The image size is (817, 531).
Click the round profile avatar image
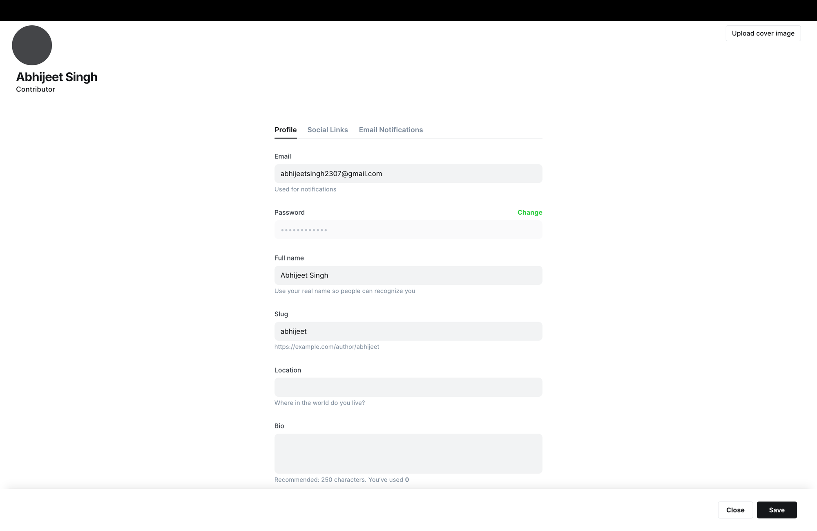click(x=32, y=45)
